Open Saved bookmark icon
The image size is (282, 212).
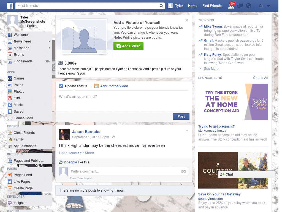[x=10, y=112]
